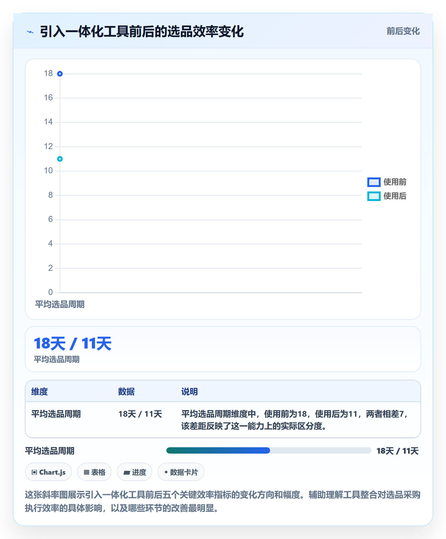Screen dimensions: 446x539
Task: Click the blue data point at 18
Action: [60, 74]
